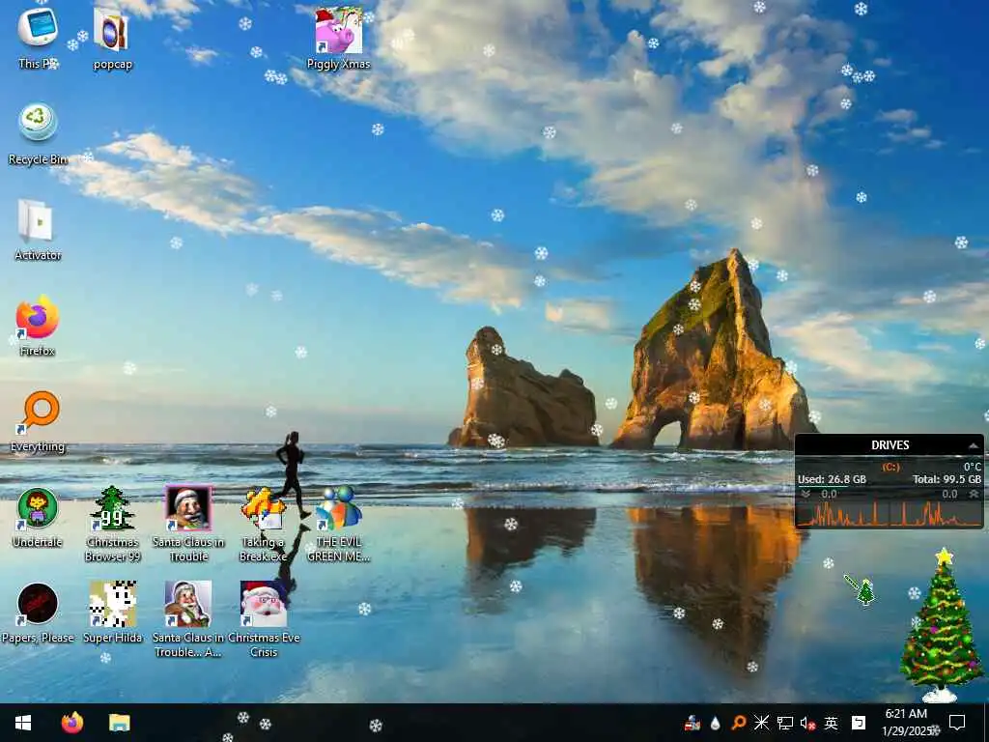989x742 pixels.
Task: Click the muted volume tray icon
Action: click(x=807, y=723)
